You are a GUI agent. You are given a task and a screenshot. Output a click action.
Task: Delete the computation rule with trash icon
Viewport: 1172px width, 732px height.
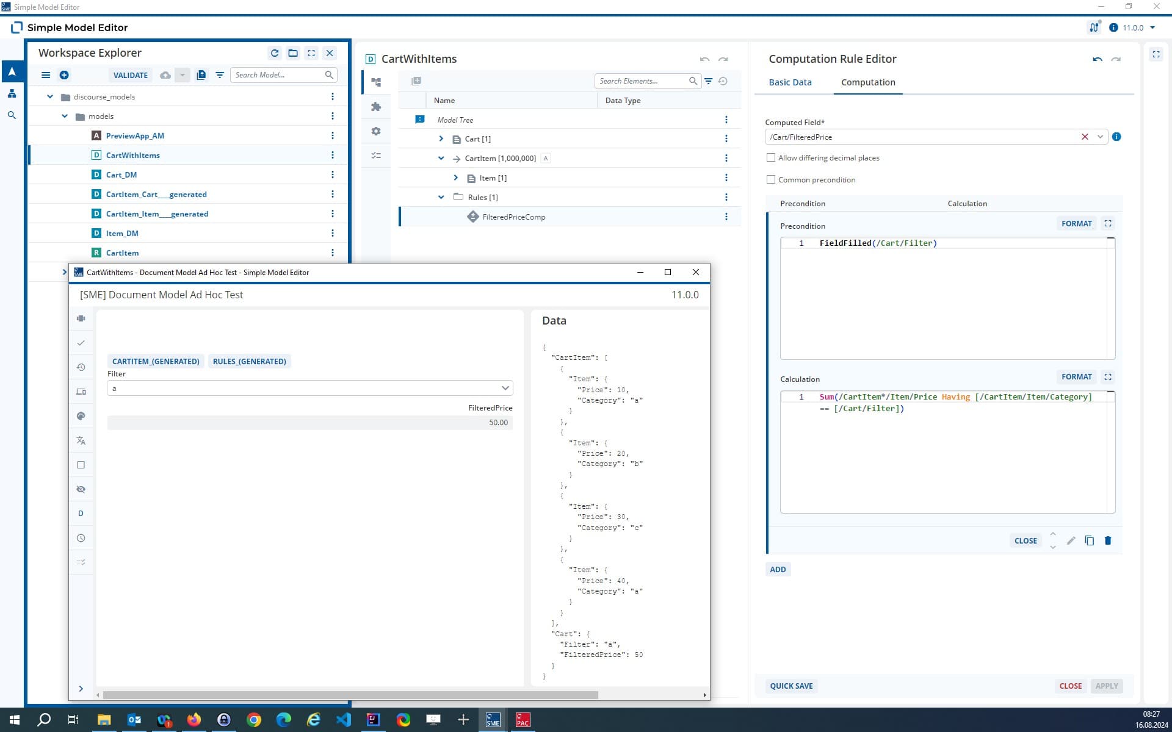[1108, 540]
